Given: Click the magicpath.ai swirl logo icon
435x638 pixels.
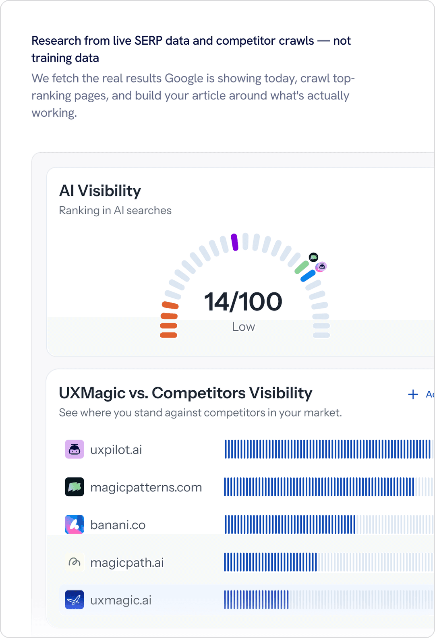Looking at the screenshot, I should tap(75, 562).
